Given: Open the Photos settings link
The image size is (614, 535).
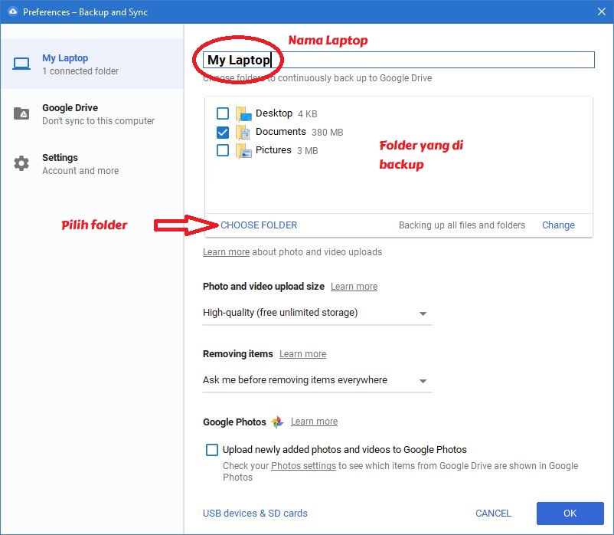Looking at the screenshot, I should point(303,465).
